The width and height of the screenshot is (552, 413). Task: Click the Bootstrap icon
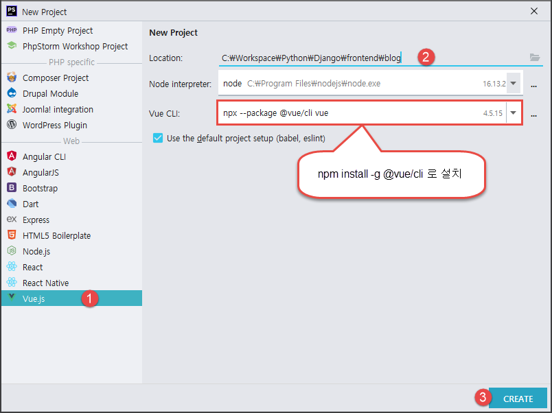(x=12, y=187)
